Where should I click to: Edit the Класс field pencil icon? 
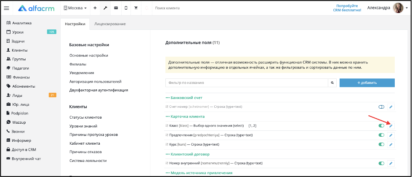[x=391, y=126]
